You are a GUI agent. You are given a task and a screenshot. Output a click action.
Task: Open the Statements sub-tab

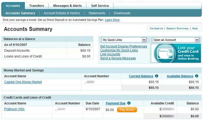click(x=97, y=13)
